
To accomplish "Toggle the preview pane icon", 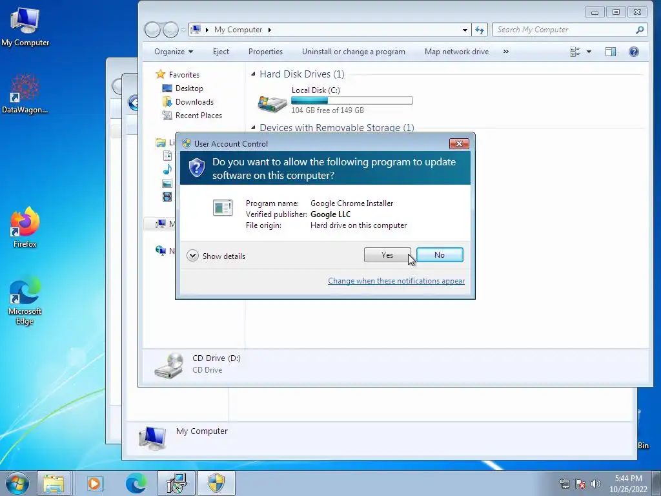I will (x=611, y=52).
